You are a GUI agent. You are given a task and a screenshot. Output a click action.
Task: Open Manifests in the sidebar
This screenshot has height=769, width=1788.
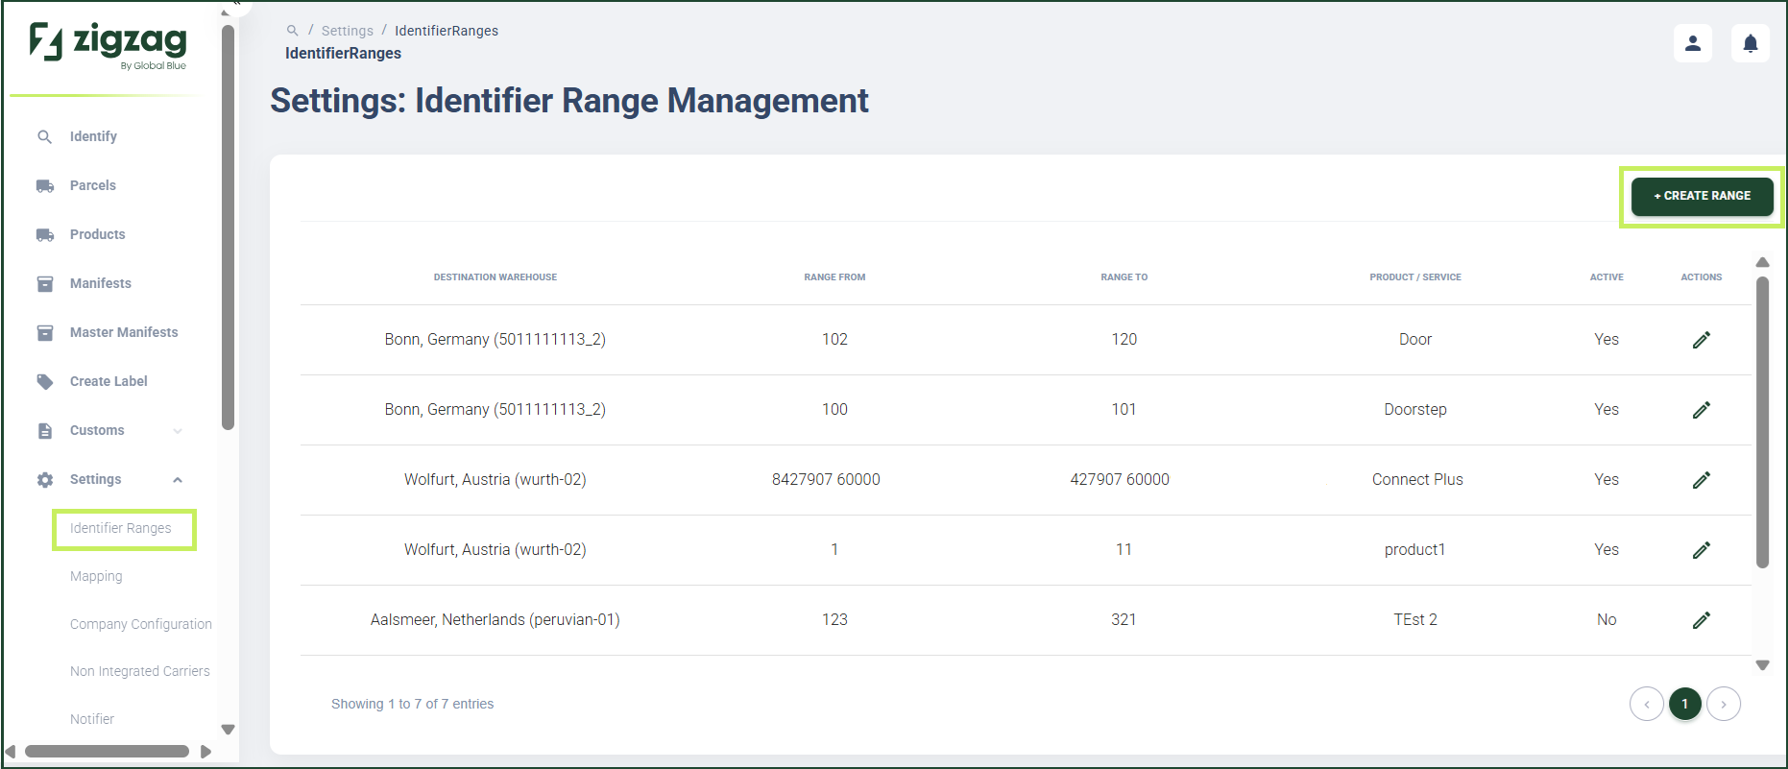pyautogui.click(x=100, y=283)
